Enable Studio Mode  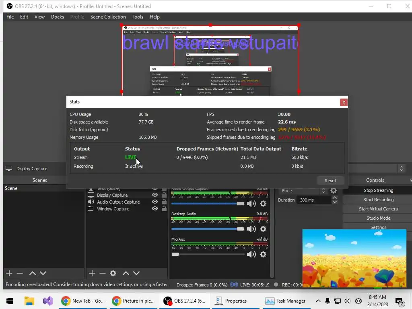pyautogui.click(x=378, y=218)
